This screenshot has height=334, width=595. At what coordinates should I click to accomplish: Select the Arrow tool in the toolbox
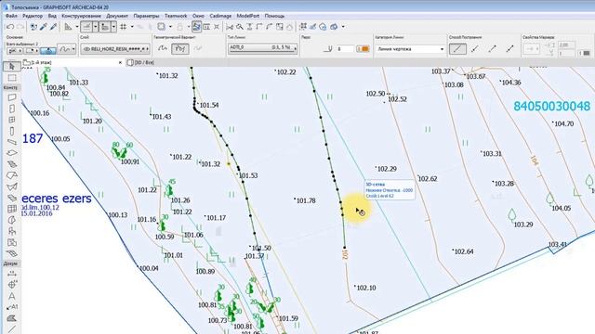coord(12,67)
